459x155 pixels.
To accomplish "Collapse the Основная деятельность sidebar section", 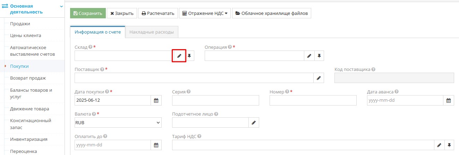I will pos(61,6).
